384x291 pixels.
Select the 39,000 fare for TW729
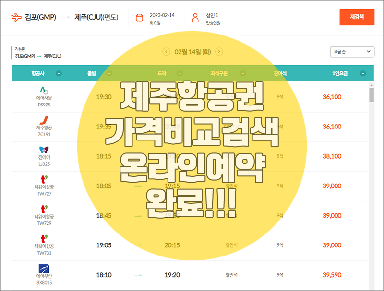(332, 215)
